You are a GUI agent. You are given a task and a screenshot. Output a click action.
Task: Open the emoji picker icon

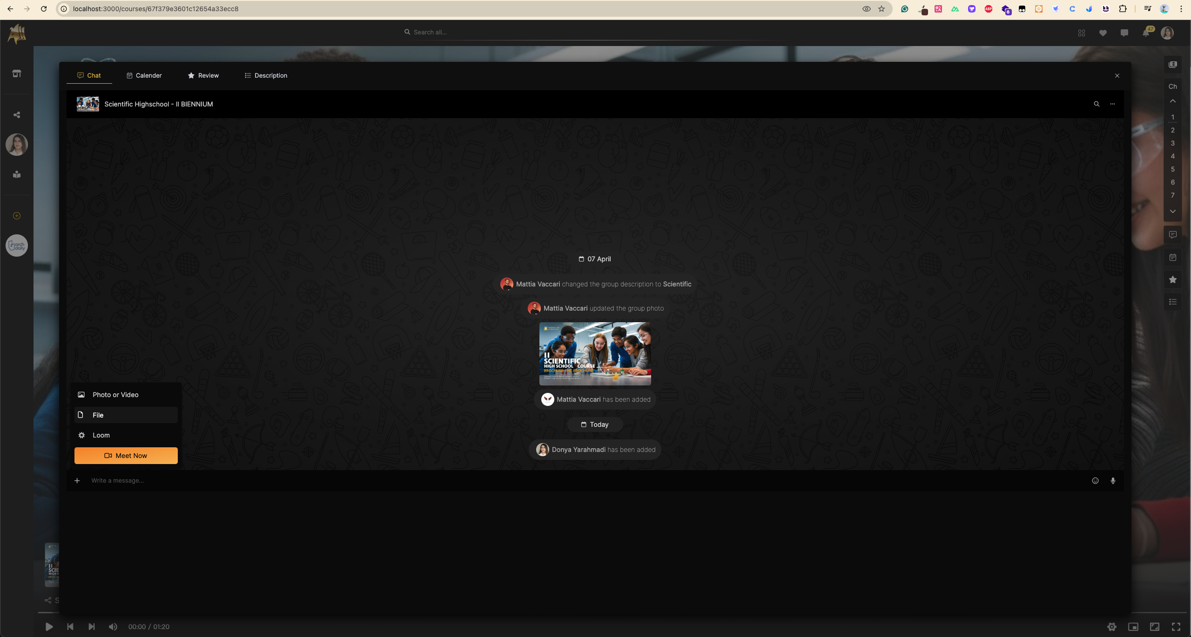pyautogui.click(x=1095, y=481)
